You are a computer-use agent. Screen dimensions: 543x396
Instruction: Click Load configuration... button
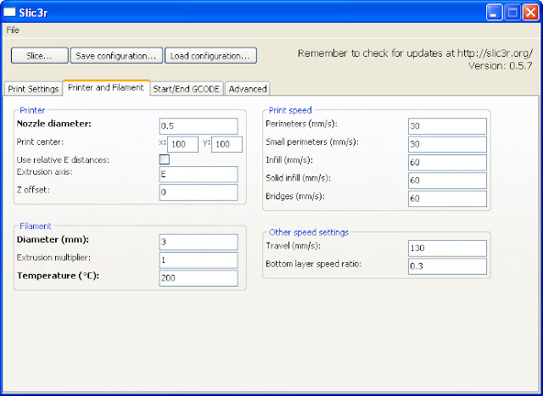click(x=210, y=56)
